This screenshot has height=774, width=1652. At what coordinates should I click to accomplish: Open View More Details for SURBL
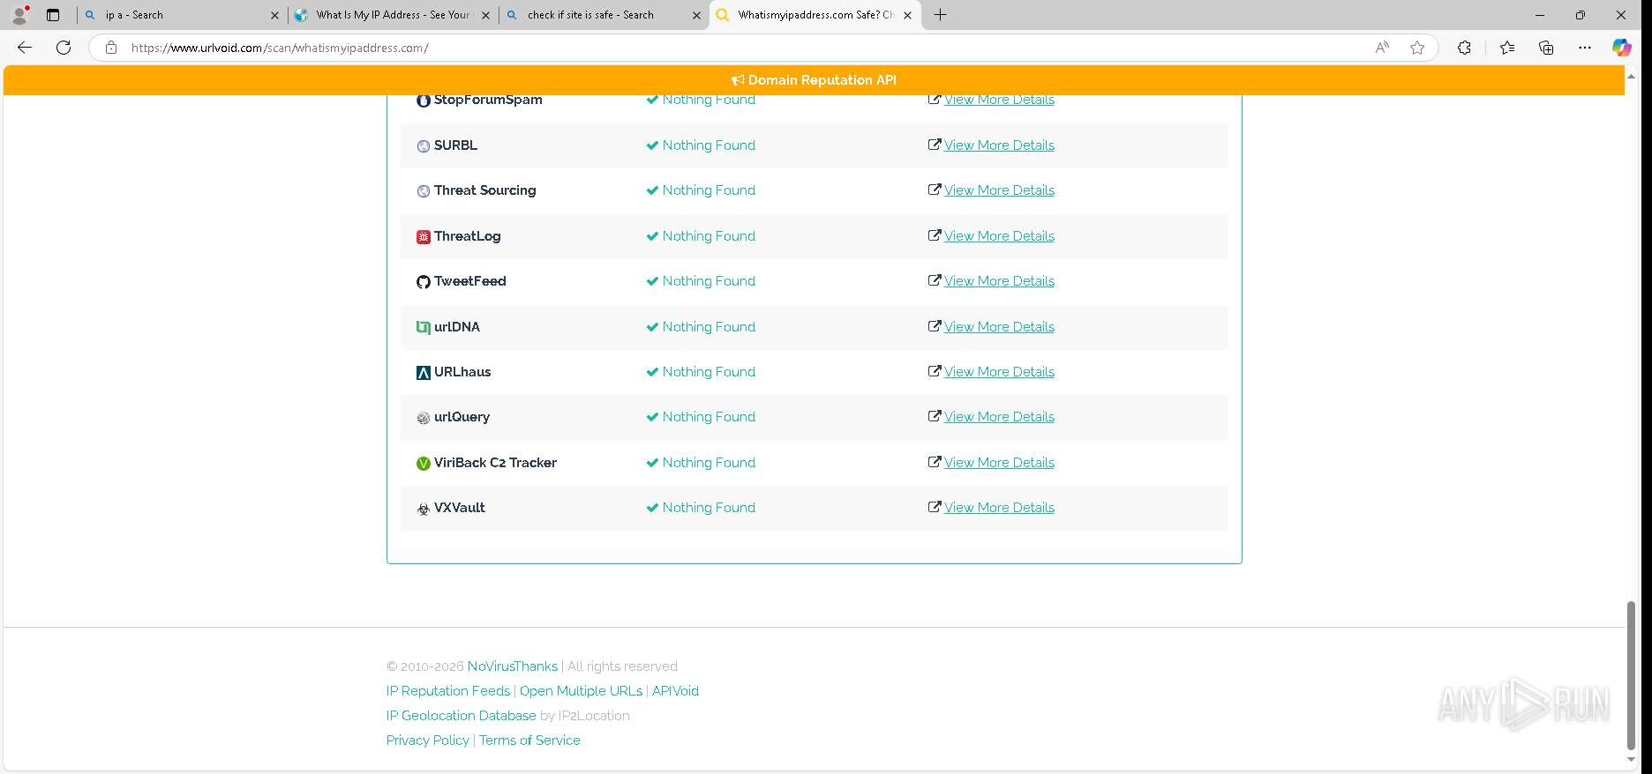(x=999, y=145)
